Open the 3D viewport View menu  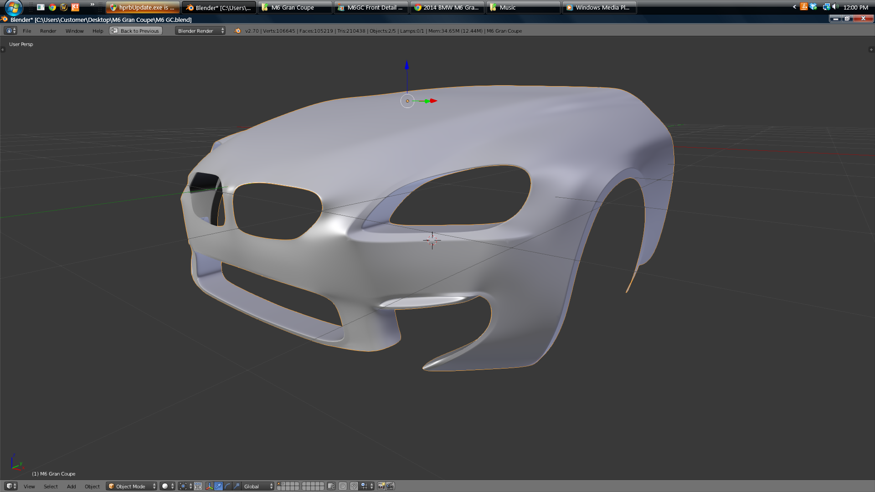click(29, 487)
